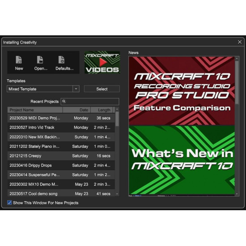Click the search magnifier icon in Recent Projects
This screenshot has width=246, height=246.
click(64, 102)
